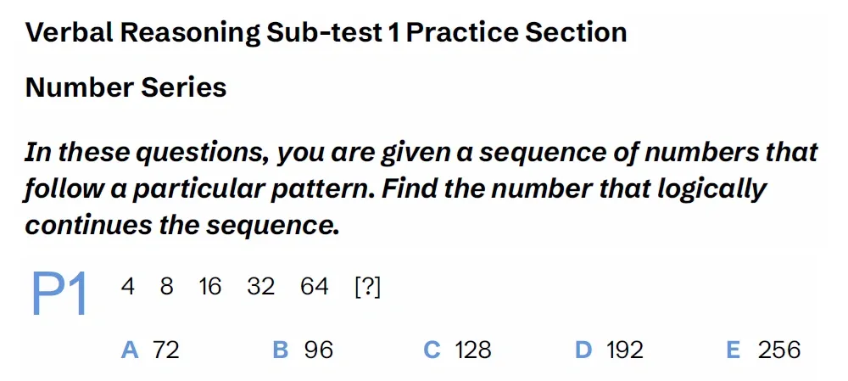Click the blue letter A option label
This screenshot has width=848, height=381.
[x=130, y=350]
